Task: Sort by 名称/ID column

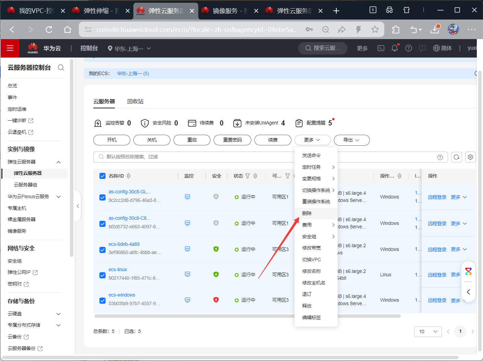Action: pyautogui.click(x=129, y=176)
